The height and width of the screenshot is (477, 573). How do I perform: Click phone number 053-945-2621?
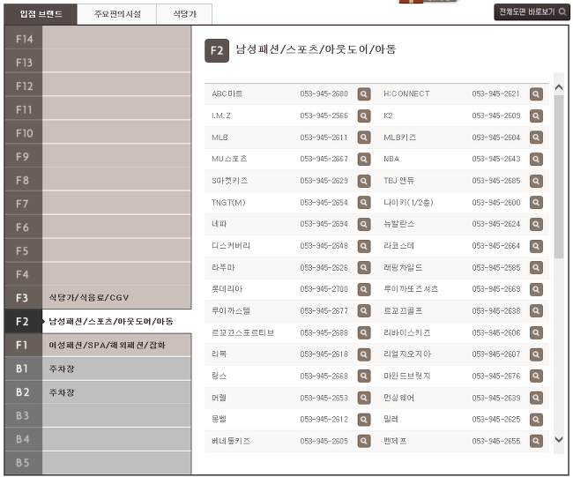(495, 94)
